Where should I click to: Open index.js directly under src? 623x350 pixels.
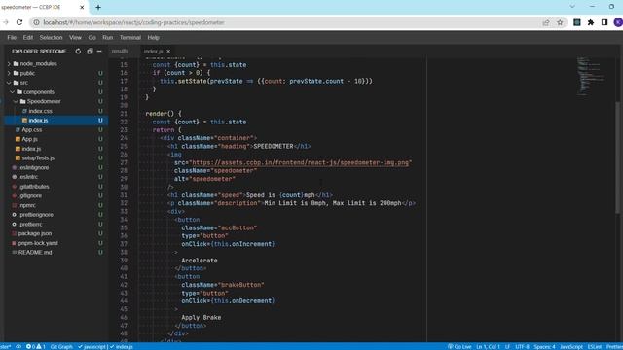pos(31,149)
